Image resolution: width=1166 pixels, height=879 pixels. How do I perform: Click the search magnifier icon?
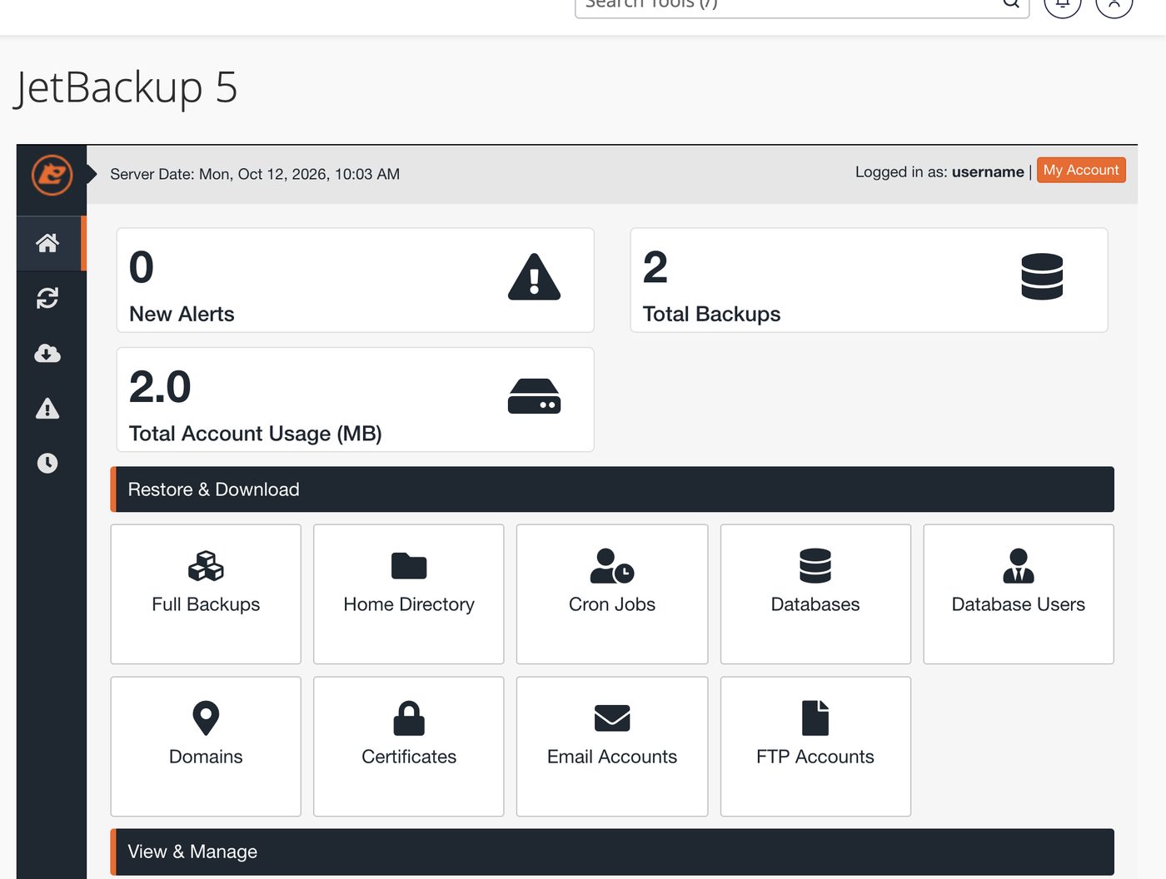tap(1010, 3)
